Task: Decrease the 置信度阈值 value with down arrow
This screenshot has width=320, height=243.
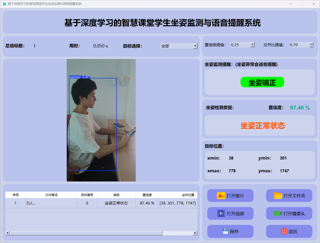Action: (253, 46)
